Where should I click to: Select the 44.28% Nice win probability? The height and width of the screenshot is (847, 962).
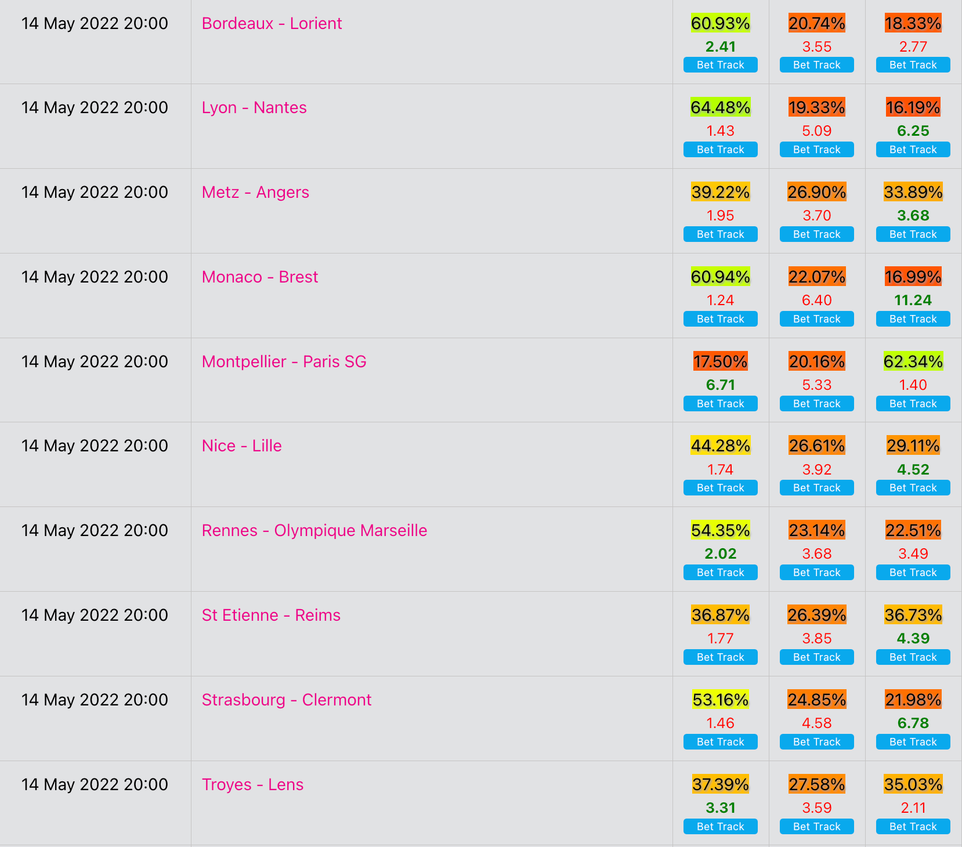(721, 446)
